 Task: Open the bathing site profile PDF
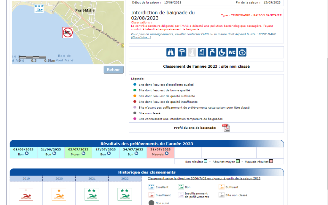226,128
